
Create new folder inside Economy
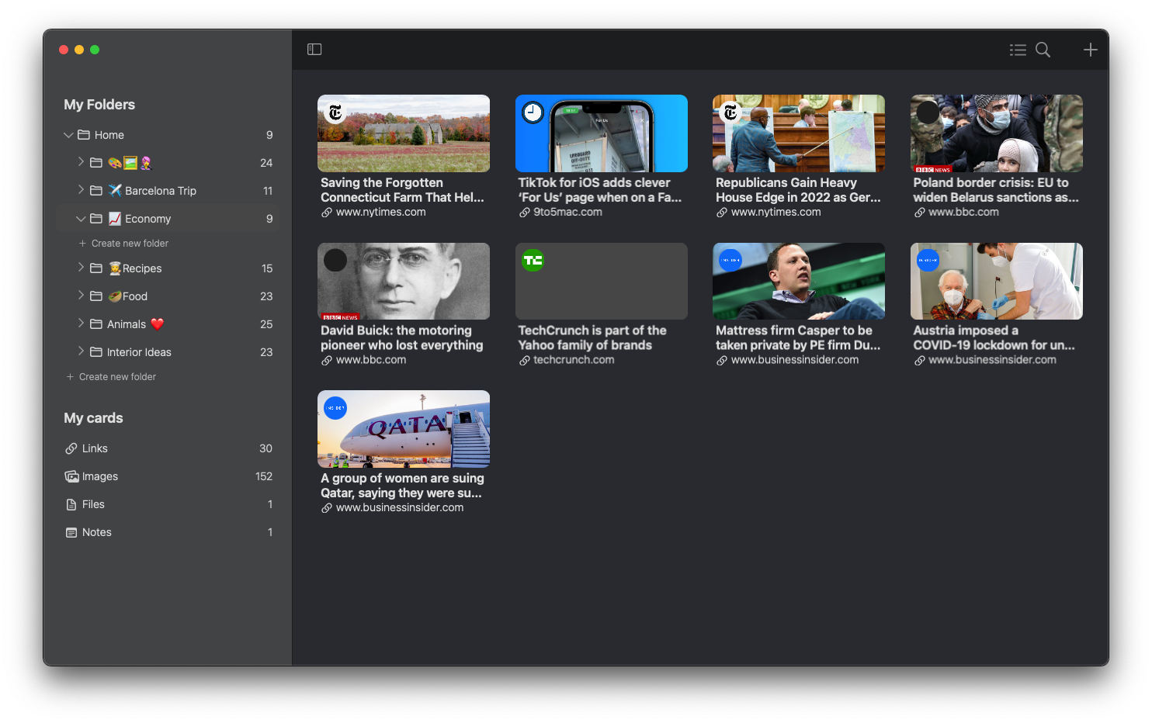130,244
